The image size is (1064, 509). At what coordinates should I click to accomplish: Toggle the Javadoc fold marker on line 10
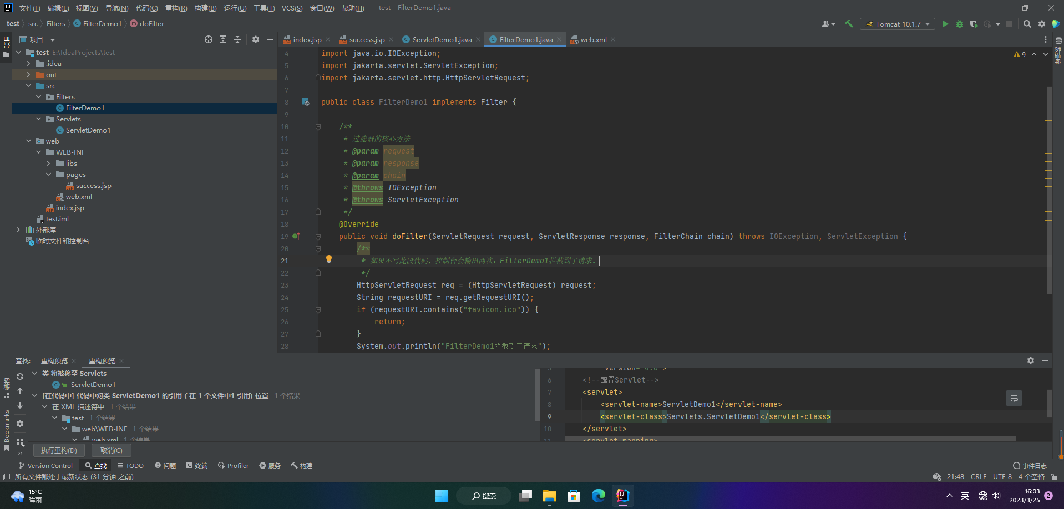pos(318,127)
